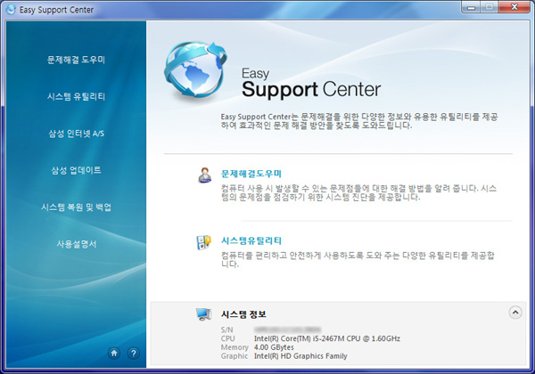535x374 pixels.
Task: Click the blurred S/N value
Action: pyautogui.click(x=287, y=329)
